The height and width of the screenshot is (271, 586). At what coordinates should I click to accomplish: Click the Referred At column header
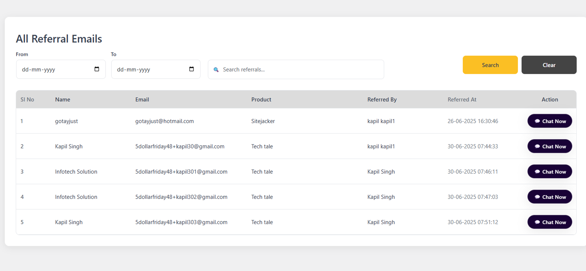point(462,99)
